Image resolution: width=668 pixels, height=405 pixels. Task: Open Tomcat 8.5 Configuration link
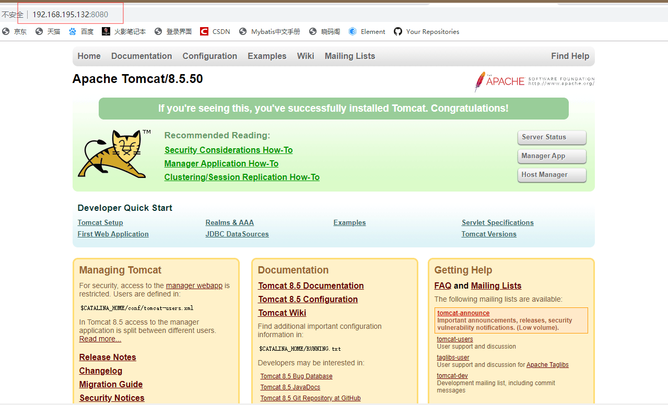click(x=308, y=300)
